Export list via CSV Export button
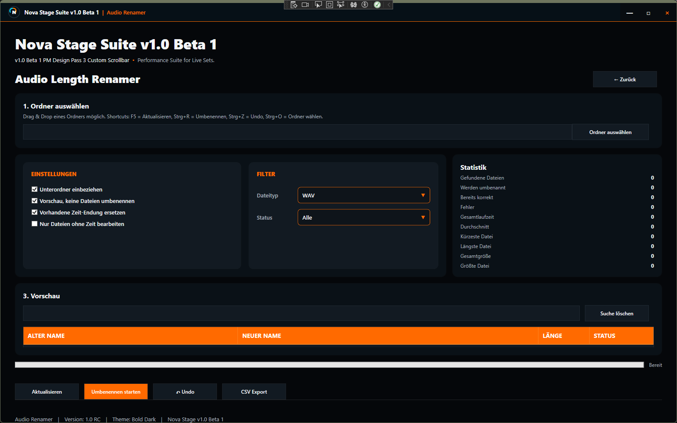The width and height of the screenshot is (677, 423). pyautogui.click(x=254, y=392)
